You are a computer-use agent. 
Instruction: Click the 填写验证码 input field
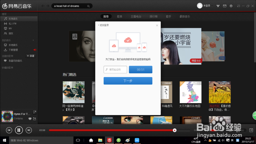point(115,70)
